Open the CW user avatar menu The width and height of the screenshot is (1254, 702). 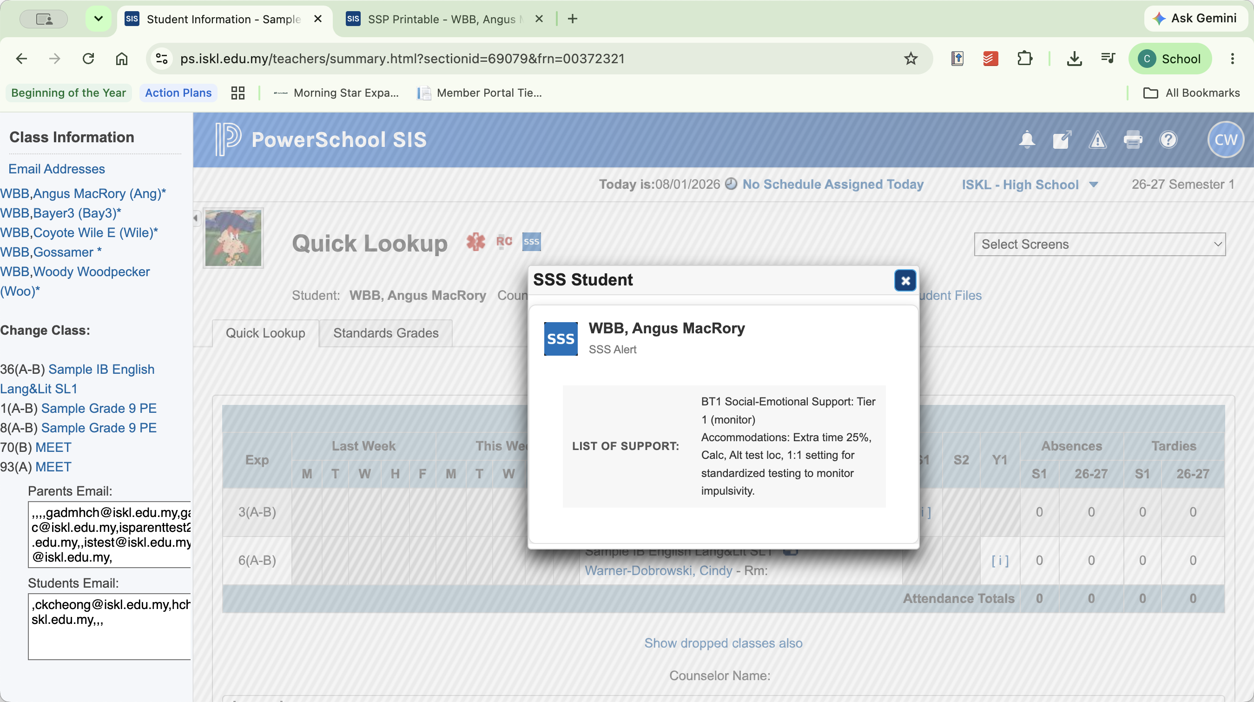coord(1226,140)
